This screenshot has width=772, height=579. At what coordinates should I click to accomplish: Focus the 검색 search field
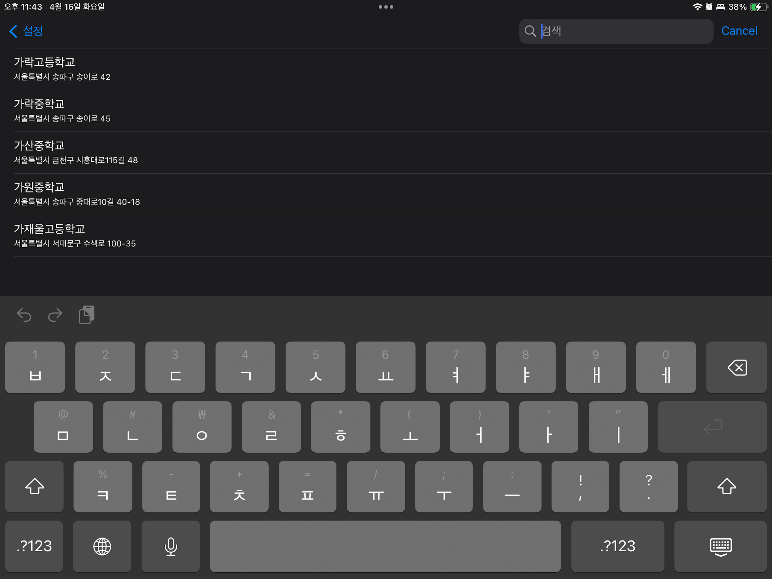616,31
